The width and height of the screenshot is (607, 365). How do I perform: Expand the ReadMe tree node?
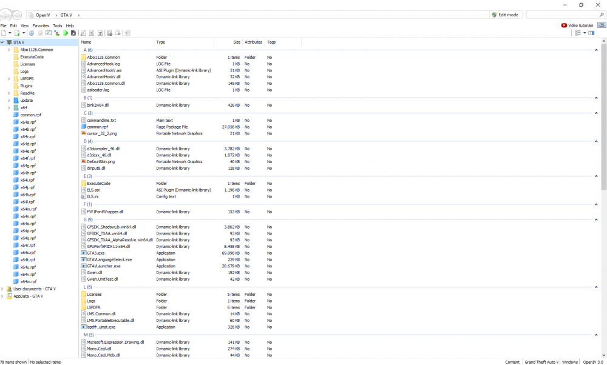point(9,93)
